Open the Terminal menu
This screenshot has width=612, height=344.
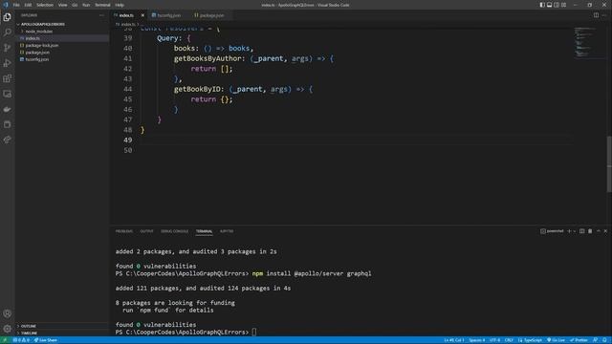tap(102, 5)
